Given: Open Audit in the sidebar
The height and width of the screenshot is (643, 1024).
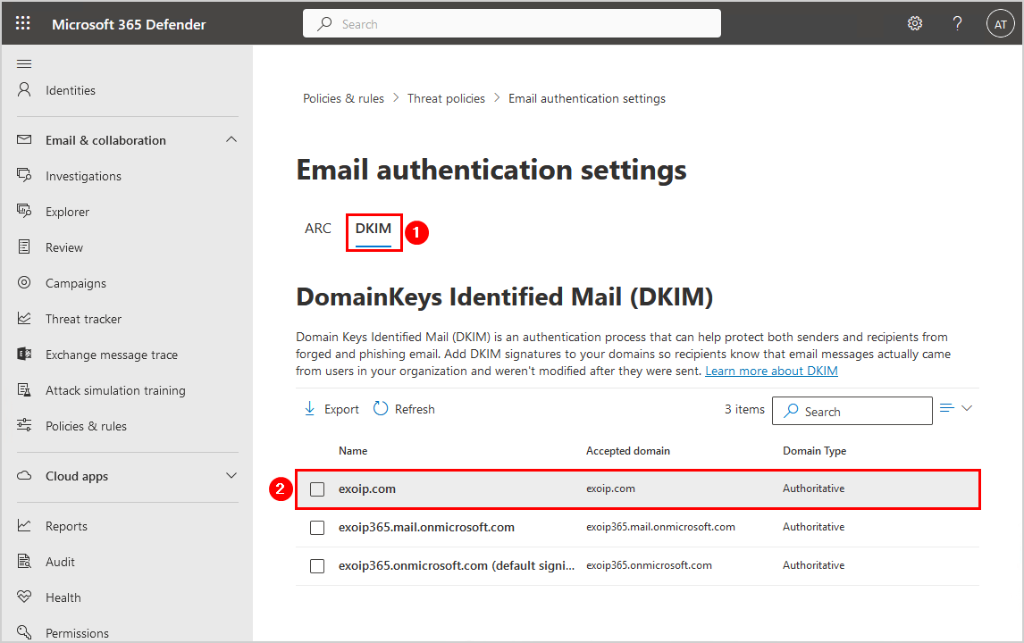Looking at the screenshot, I should point(60,562).
